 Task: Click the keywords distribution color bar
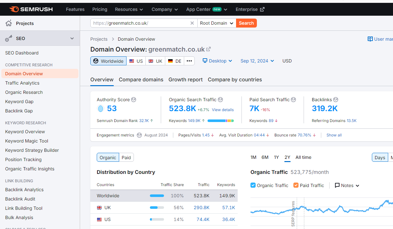pos(220,121)
